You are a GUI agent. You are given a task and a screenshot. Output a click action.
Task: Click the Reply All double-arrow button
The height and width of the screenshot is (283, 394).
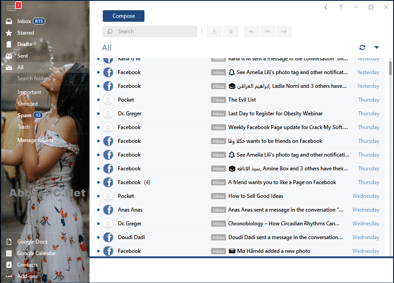point(268,31)
